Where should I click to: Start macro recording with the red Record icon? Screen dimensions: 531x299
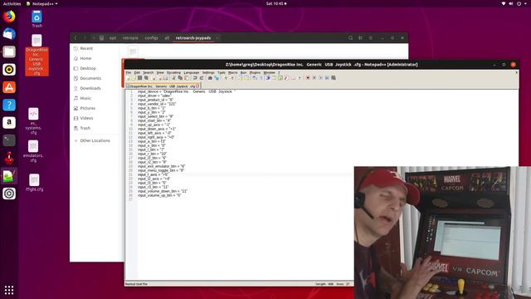pyautogui.click(x=308, y=77)
